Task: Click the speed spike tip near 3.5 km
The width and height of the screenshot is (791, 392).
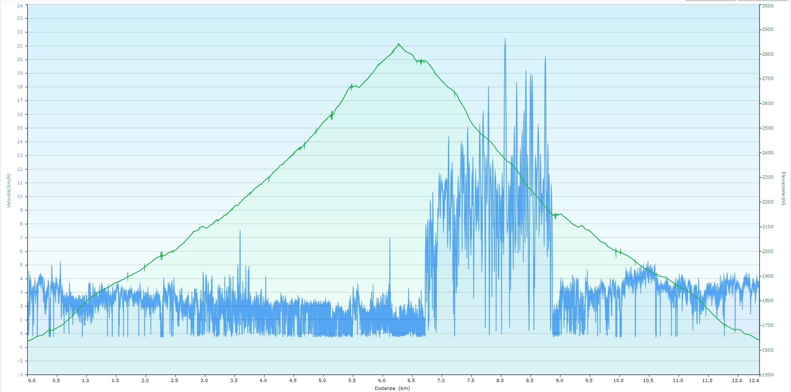Action: [x=240, y=231]
